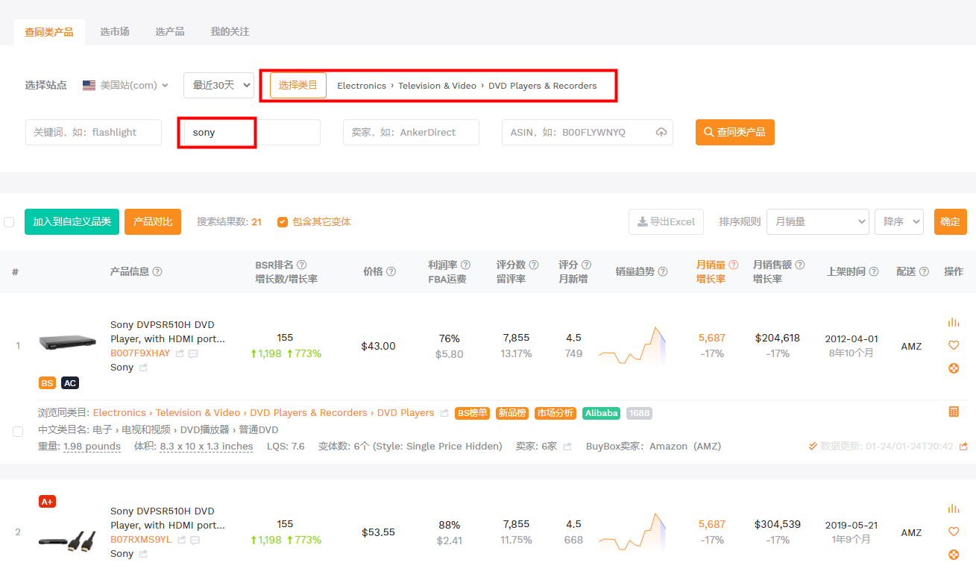Screen dimensions: 976x583
Task: Click 产品对比 button
Action: 153,221
